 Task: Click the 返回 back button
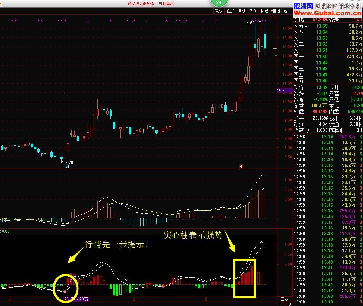pos(287,11)
